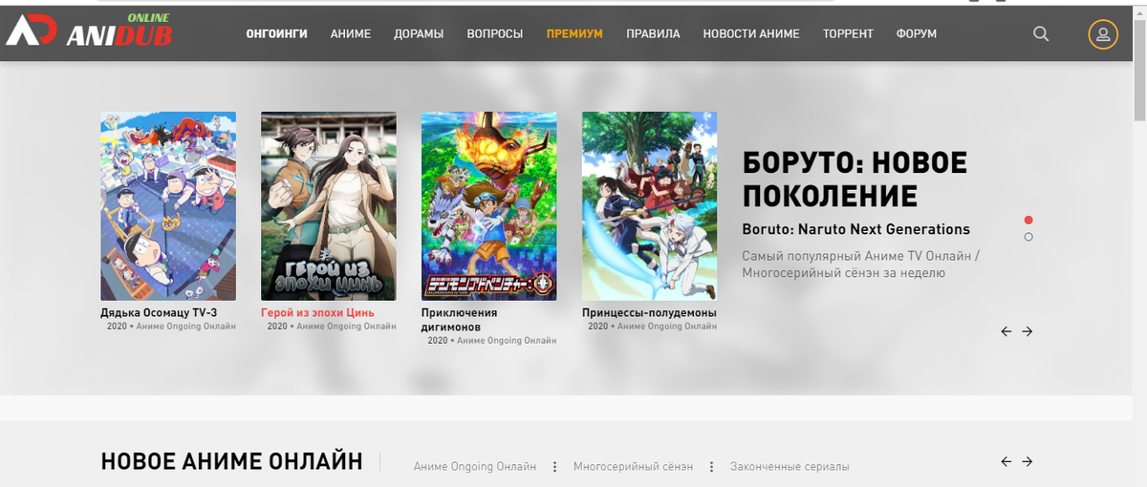This screenshot has width=1147, height=487.
Task: Open the user account profile icon
Action: tap(1103, 34)
